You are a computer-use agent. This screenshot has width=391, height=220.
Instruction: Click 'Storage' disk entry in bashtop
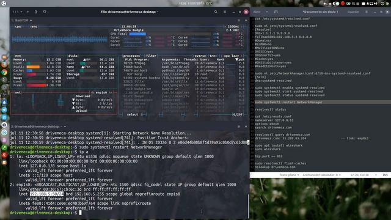73,74
